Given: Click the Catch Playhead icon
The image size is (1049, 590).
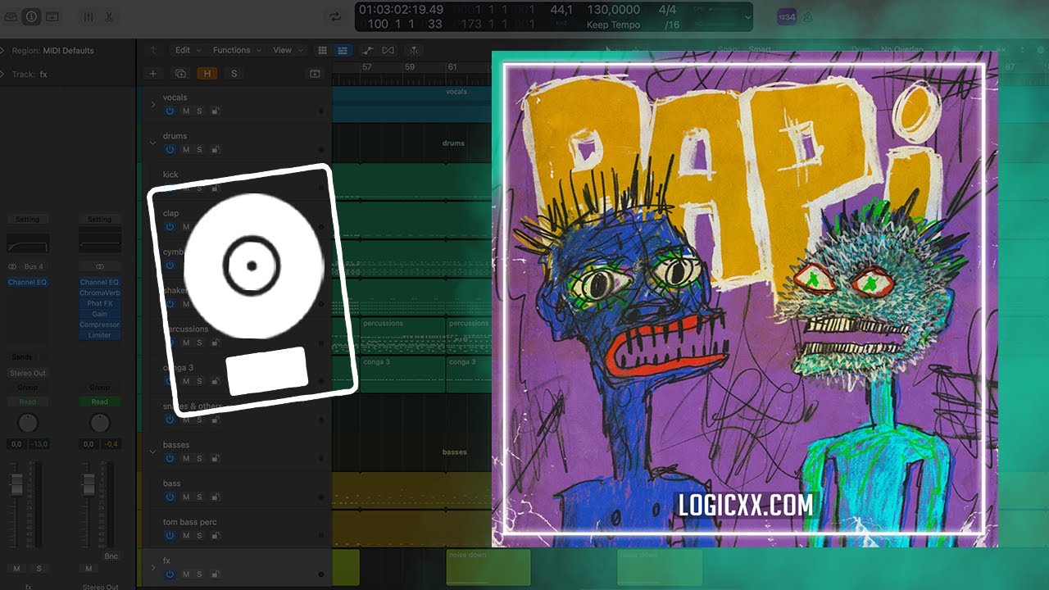Looking at the screenshot, I should (415, 50).
